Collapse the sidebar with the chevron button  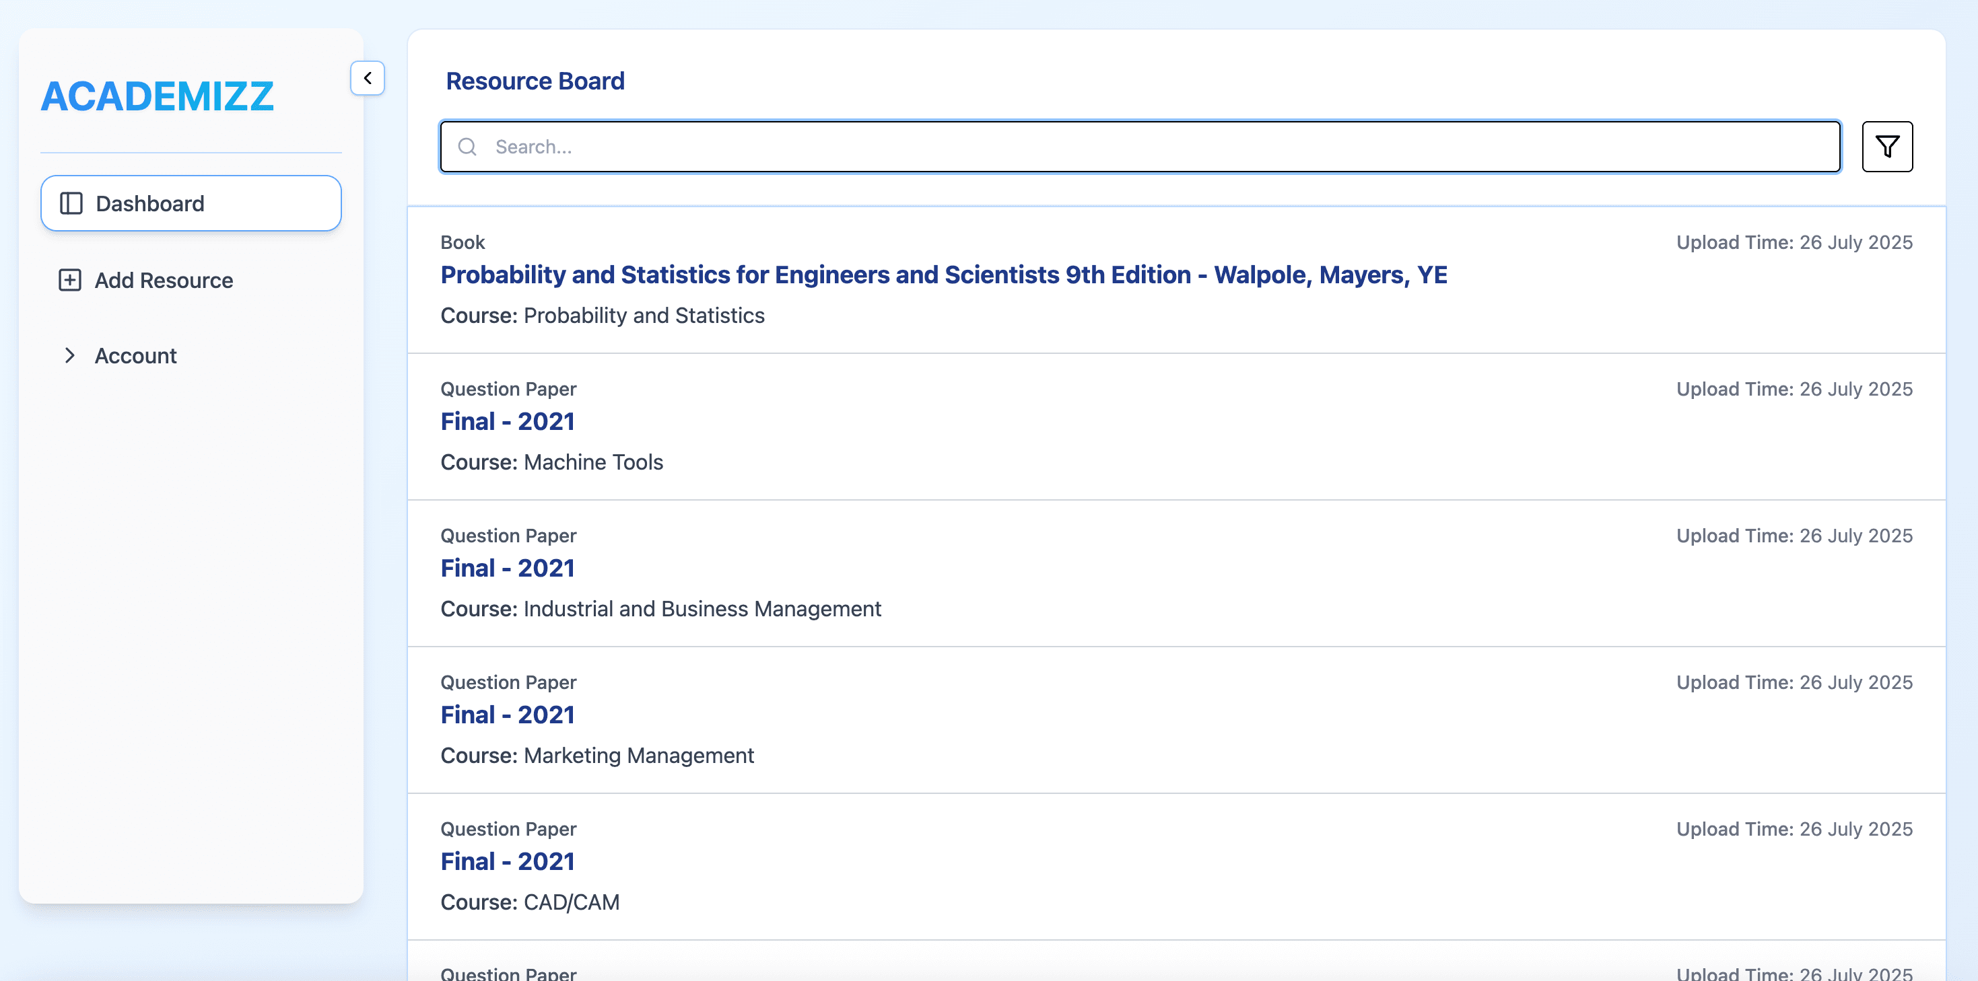[368, 77]
